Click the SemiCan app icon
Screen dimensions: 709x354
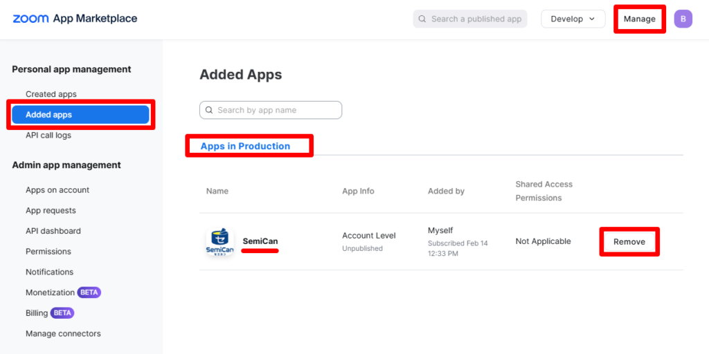tap(219, 241)
